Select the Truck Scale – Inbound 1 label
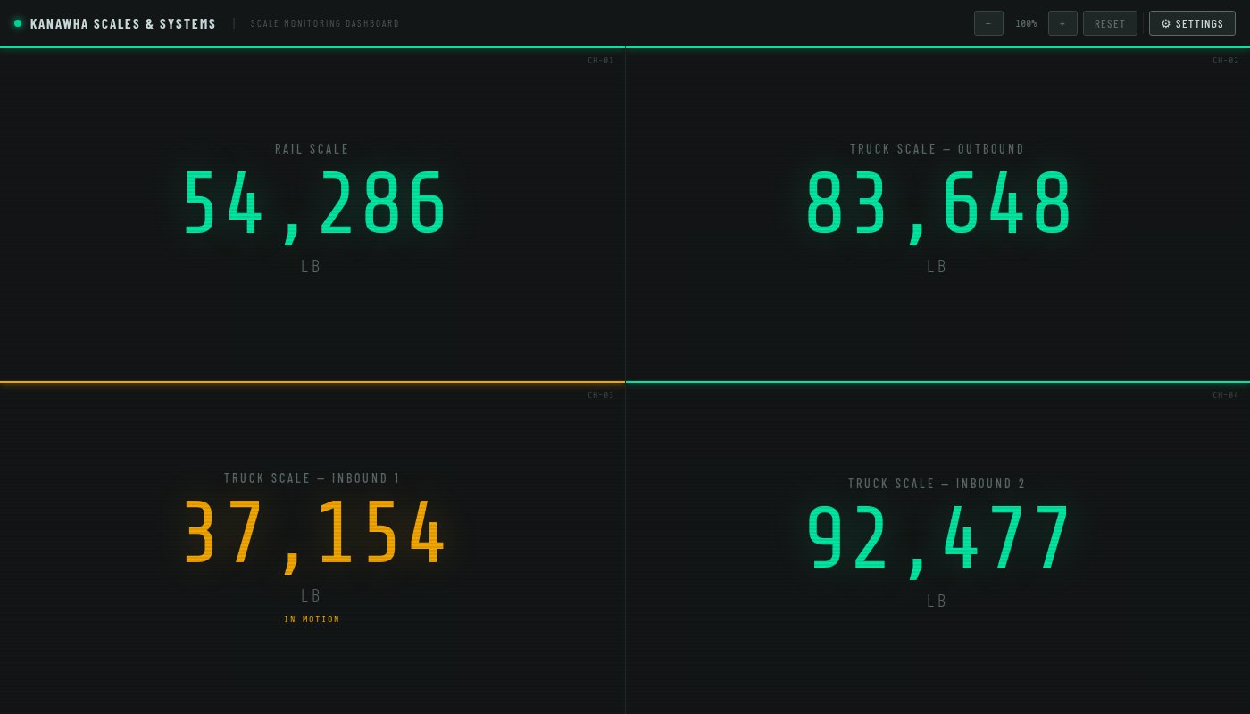The height and width of the screenshot is (714, 1250). [x=312, y=478]
